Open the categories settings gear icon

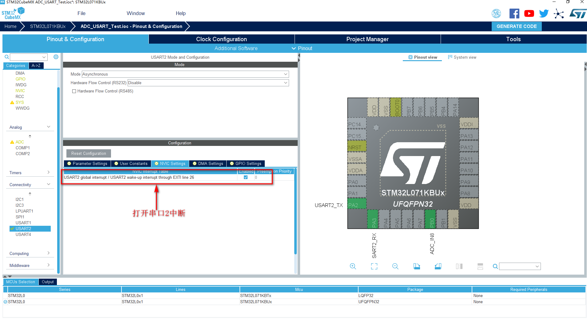[x=56, y=57]
